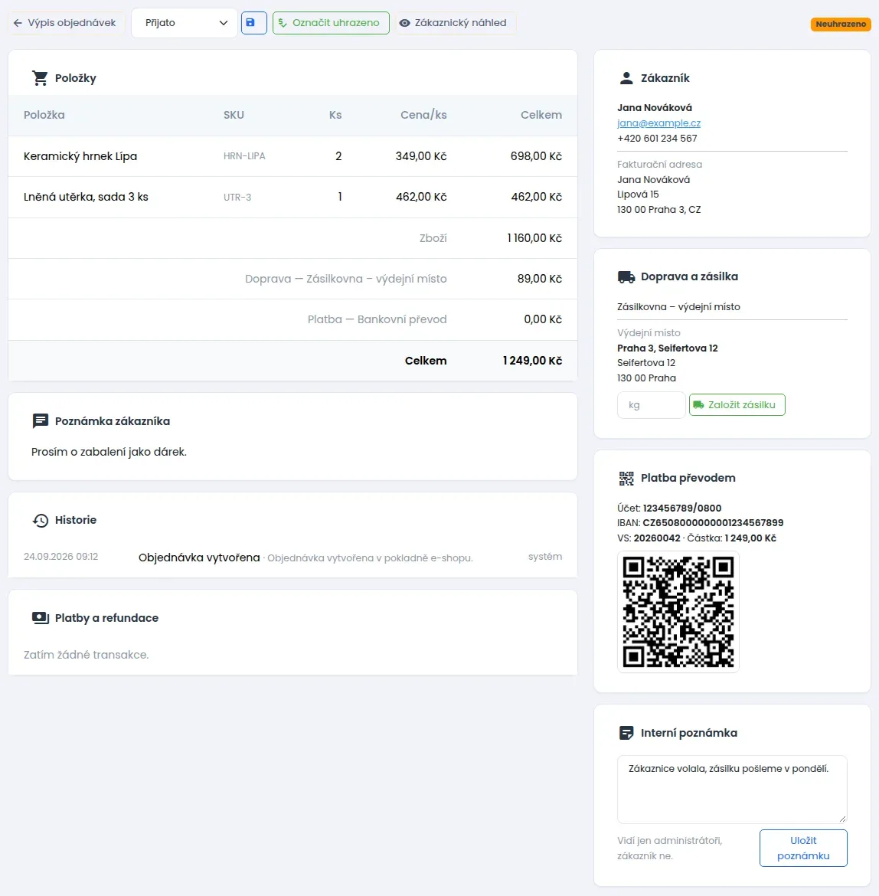
Task: Open the jana@example.cz email link
Action: pyautogui.click(x=658, y=123)
